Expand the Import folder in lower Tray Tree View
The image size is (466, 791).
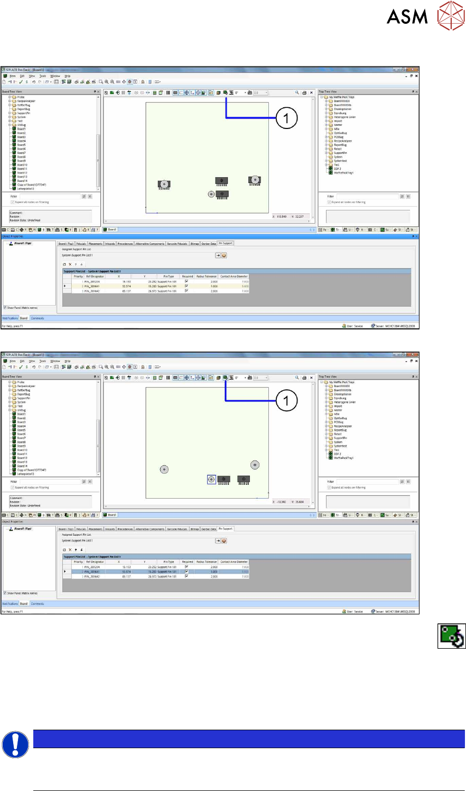click(x=327, y=406)
